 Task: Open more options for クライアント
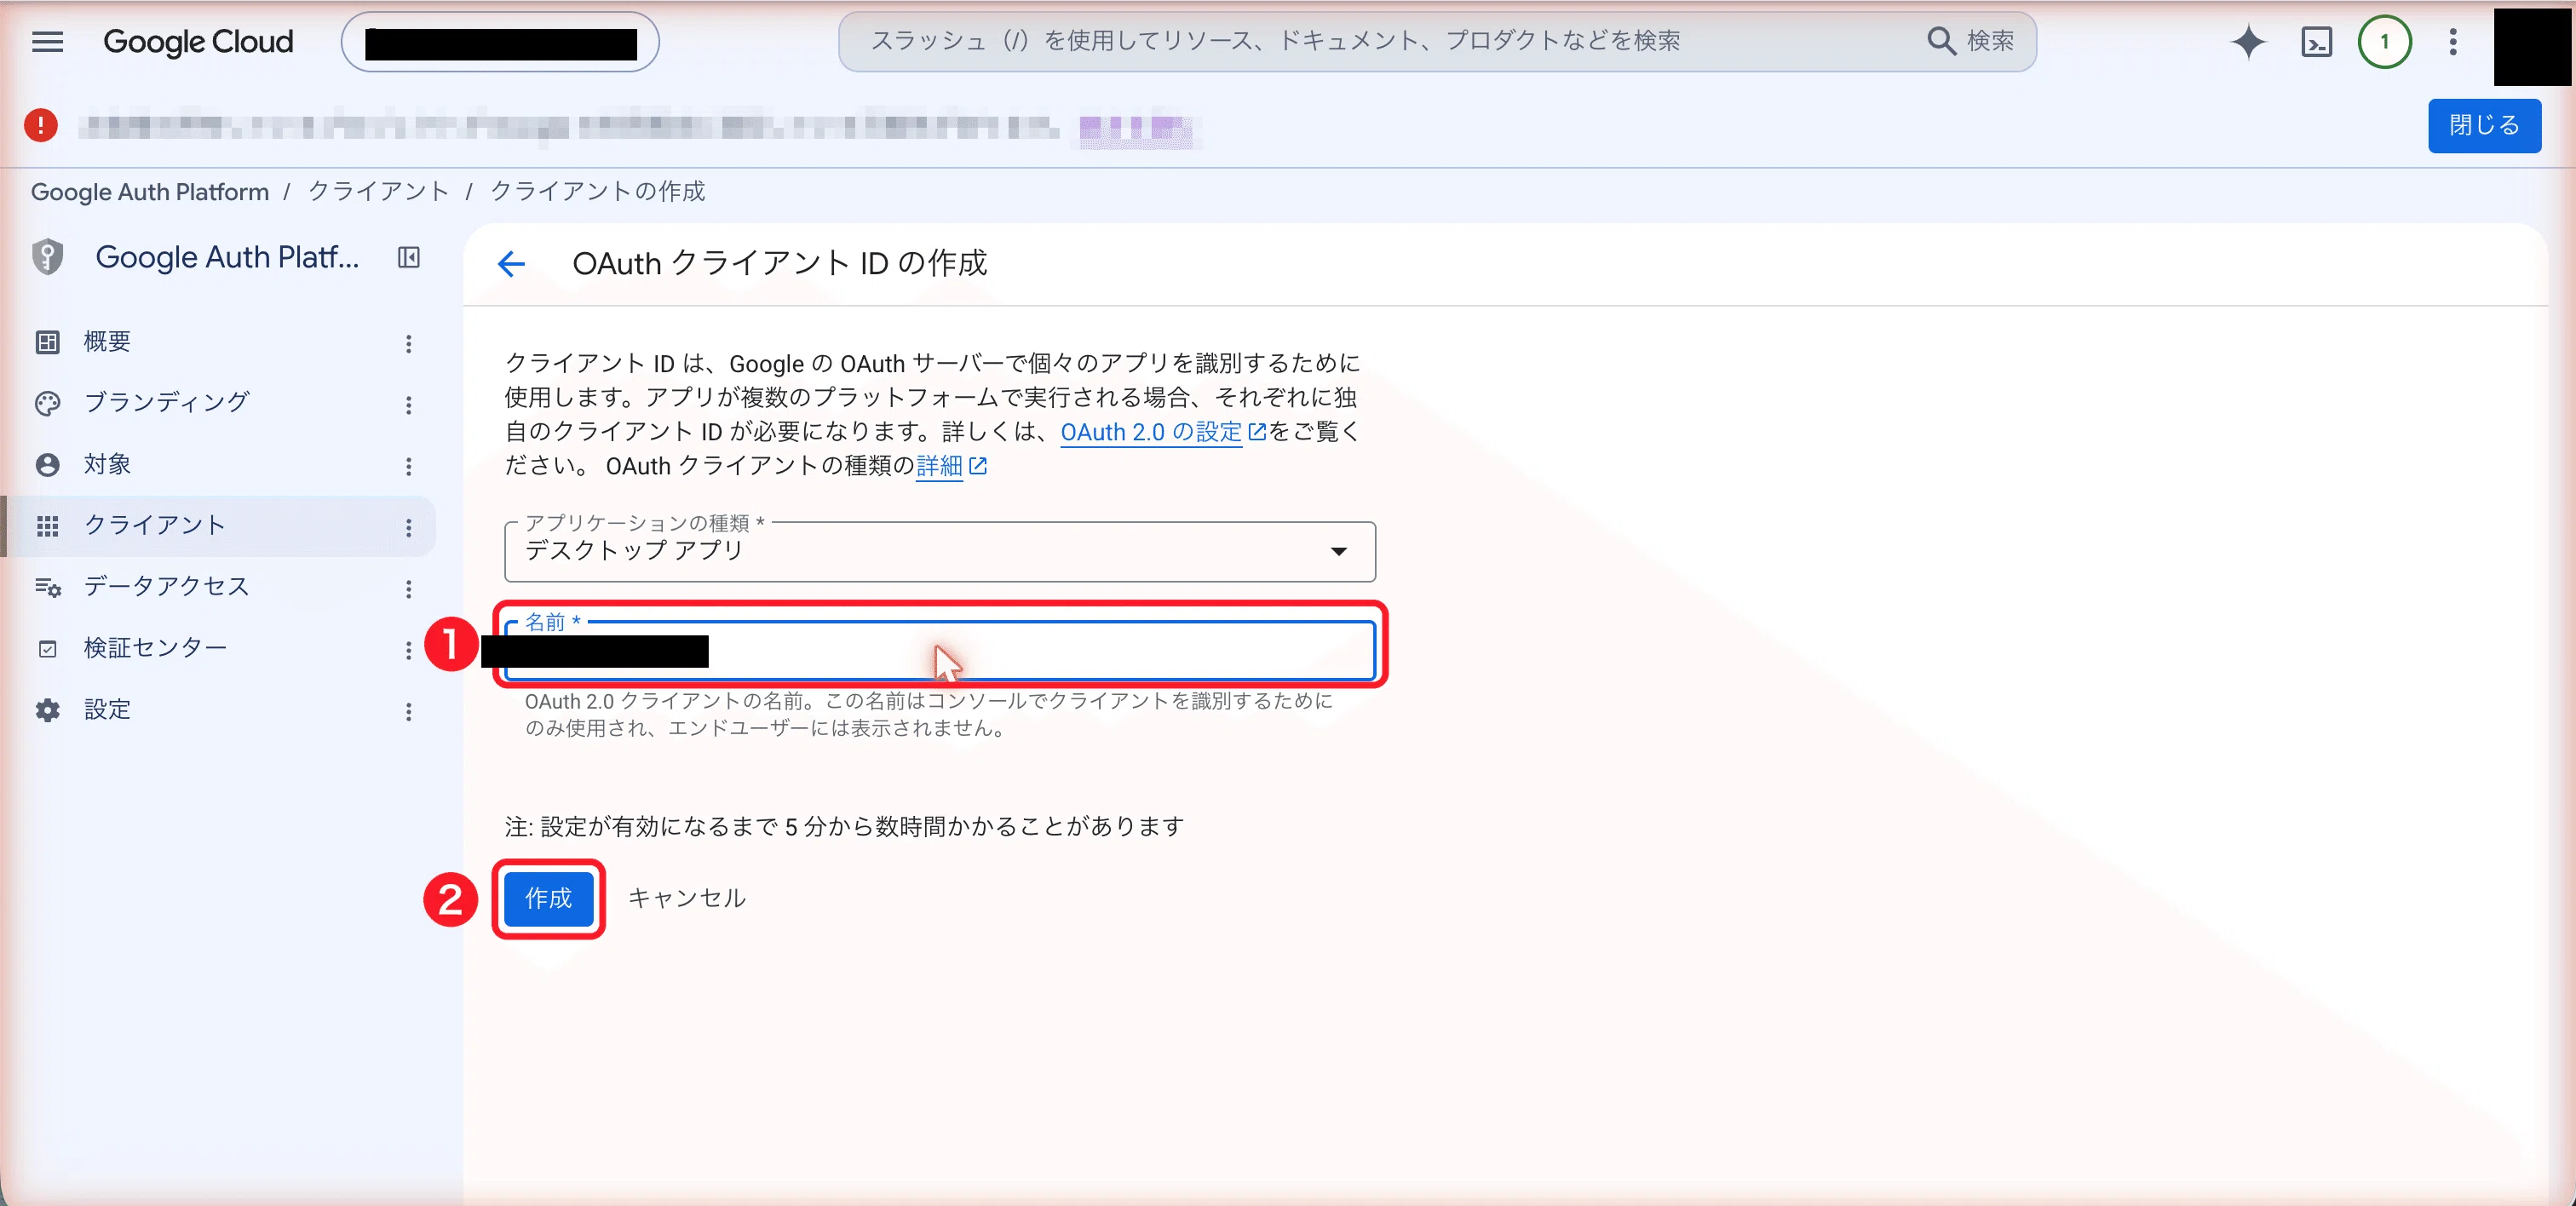pyautogui.click(x=408, y=528)
